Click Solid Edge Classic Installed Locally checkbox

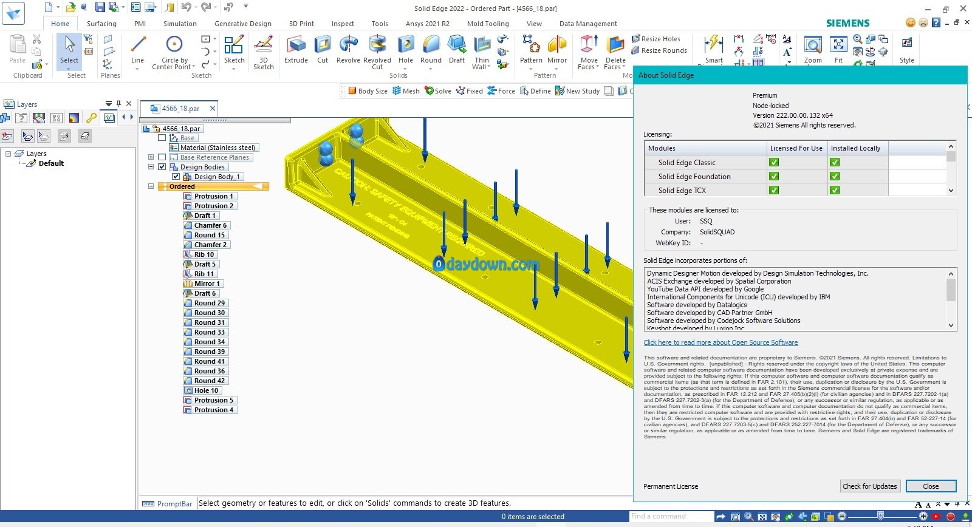click(x=835, y=162)
